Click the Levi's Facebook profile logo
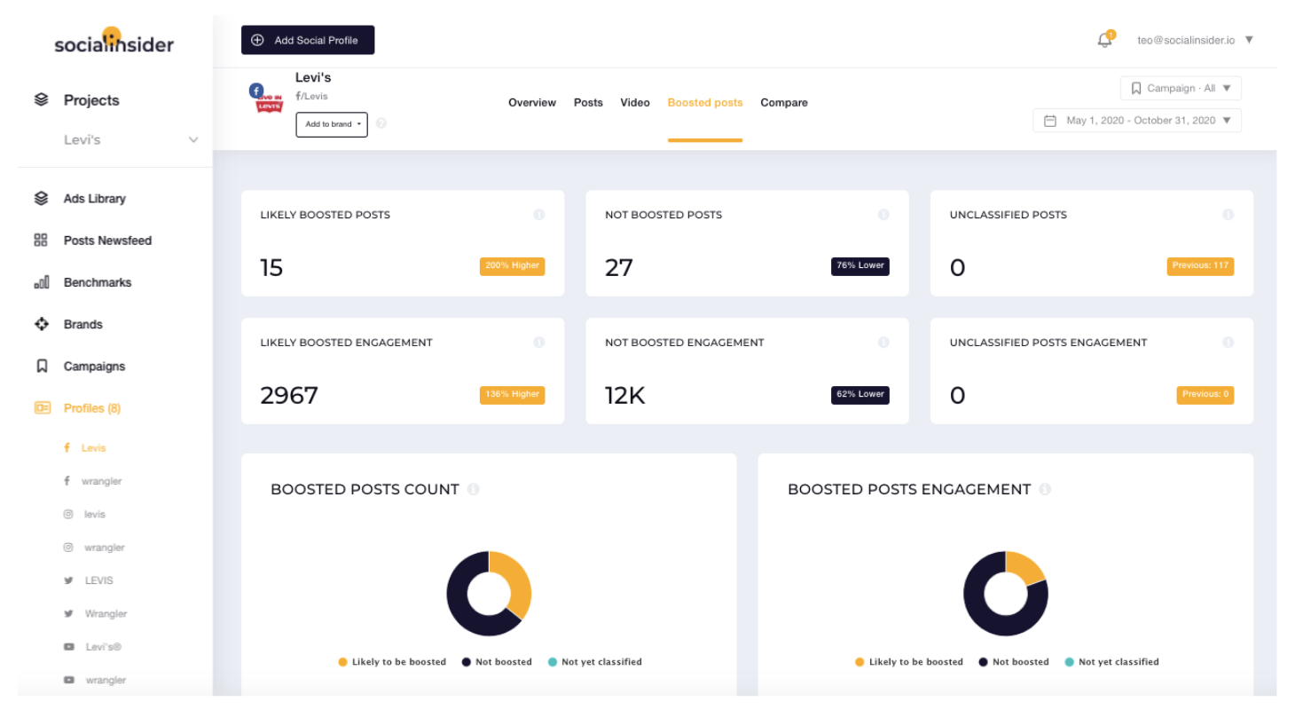The height and width of the screenshot is (710, 1295). tap(267, 99)
